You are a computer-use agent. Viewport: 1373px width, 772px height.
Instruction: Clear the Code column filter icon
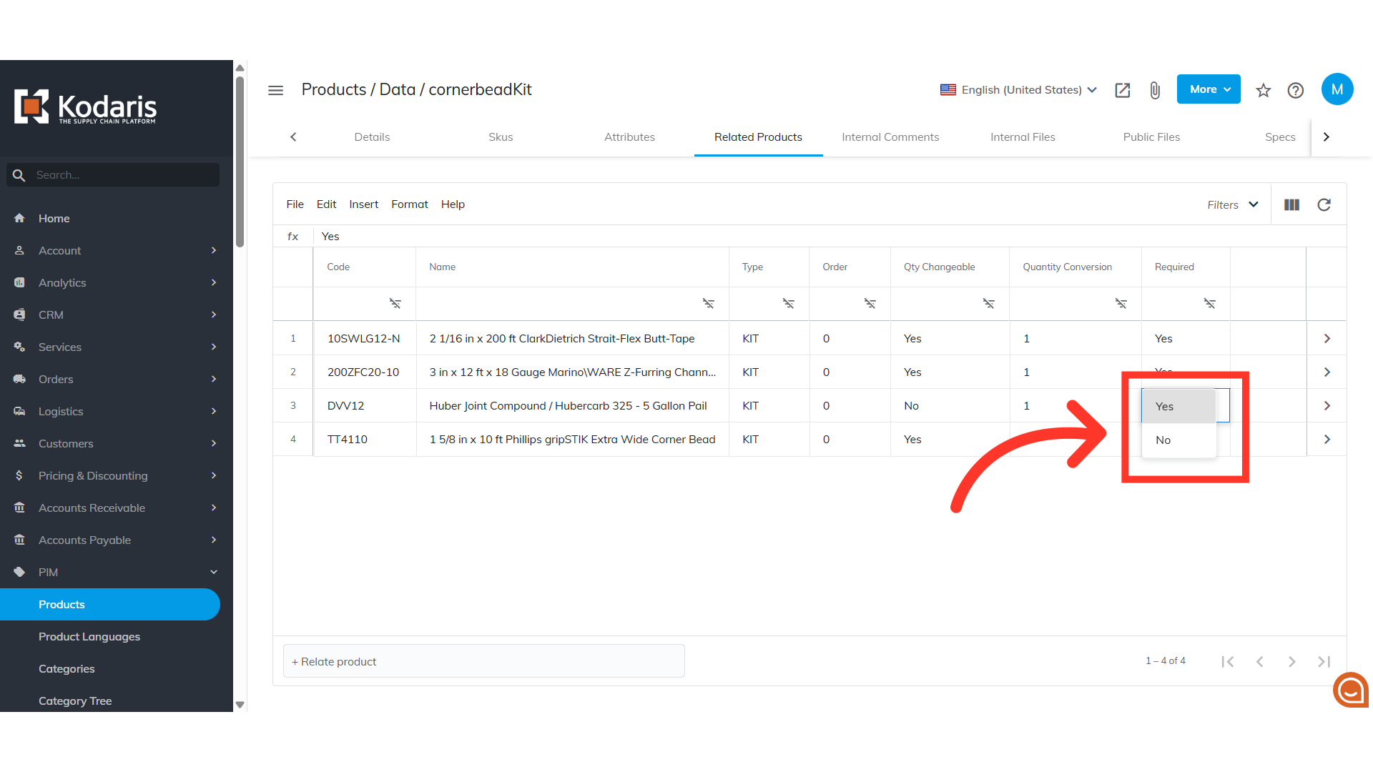395,304
